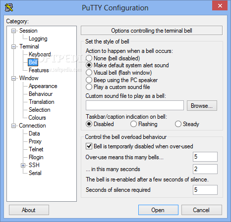Open the Window category
231x222 pixels.
coord(29,78)
